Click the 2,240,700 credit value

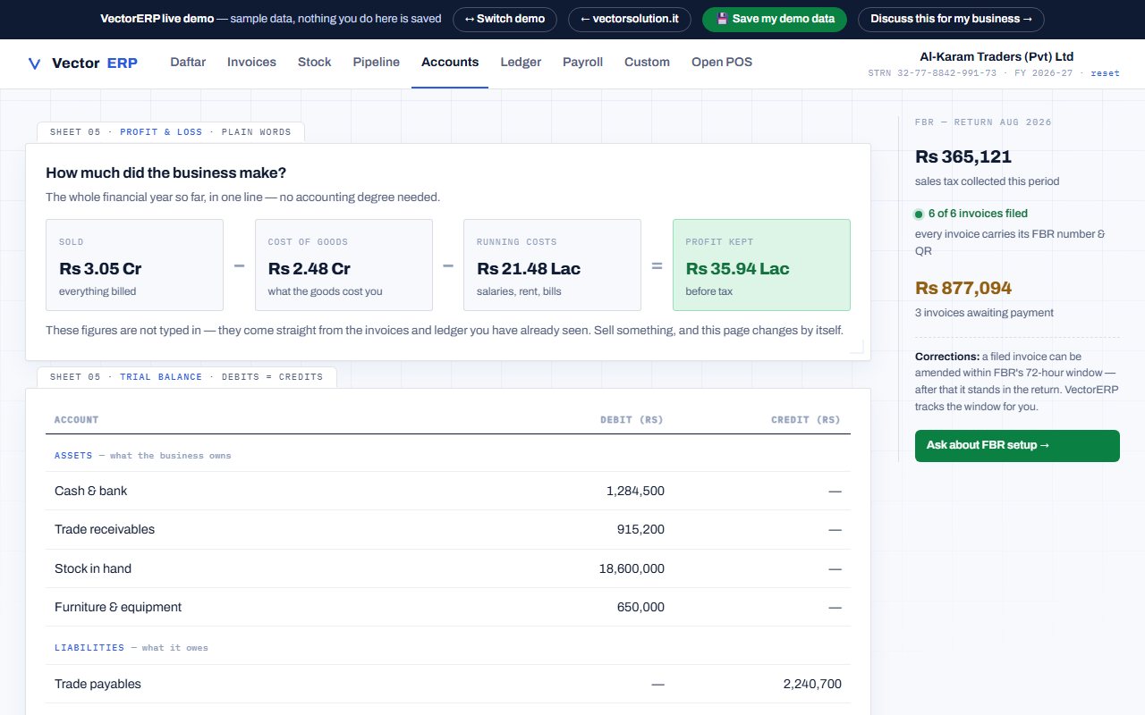pos(812,684)
